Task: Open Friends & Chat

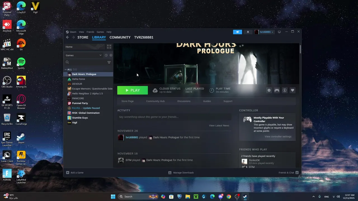Action: point(289,173)
